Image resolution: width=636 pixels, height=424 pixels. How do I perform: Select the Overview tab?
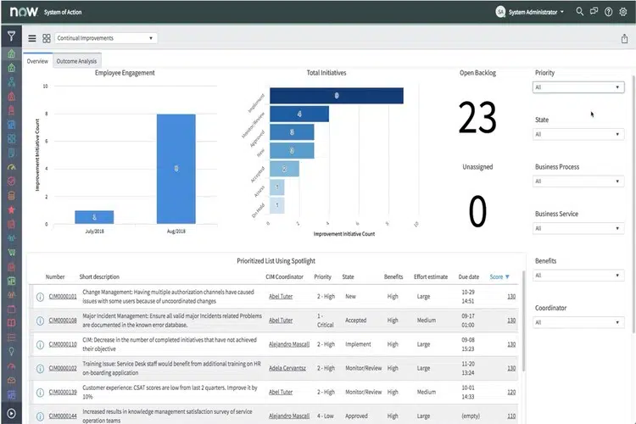(37, 61)
